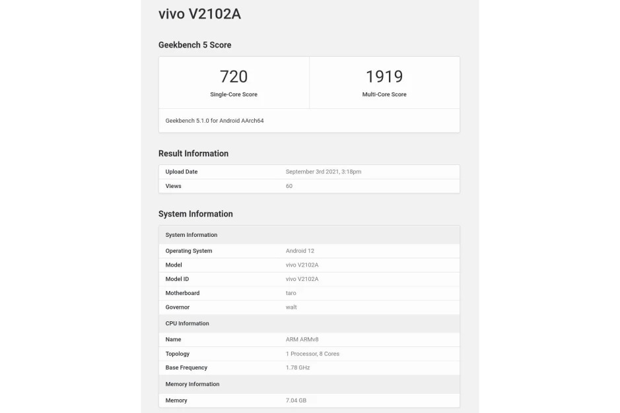Click the Memory value 7.04 GB
The width and height of the screenshot is (620, 413).
point(296,400)
